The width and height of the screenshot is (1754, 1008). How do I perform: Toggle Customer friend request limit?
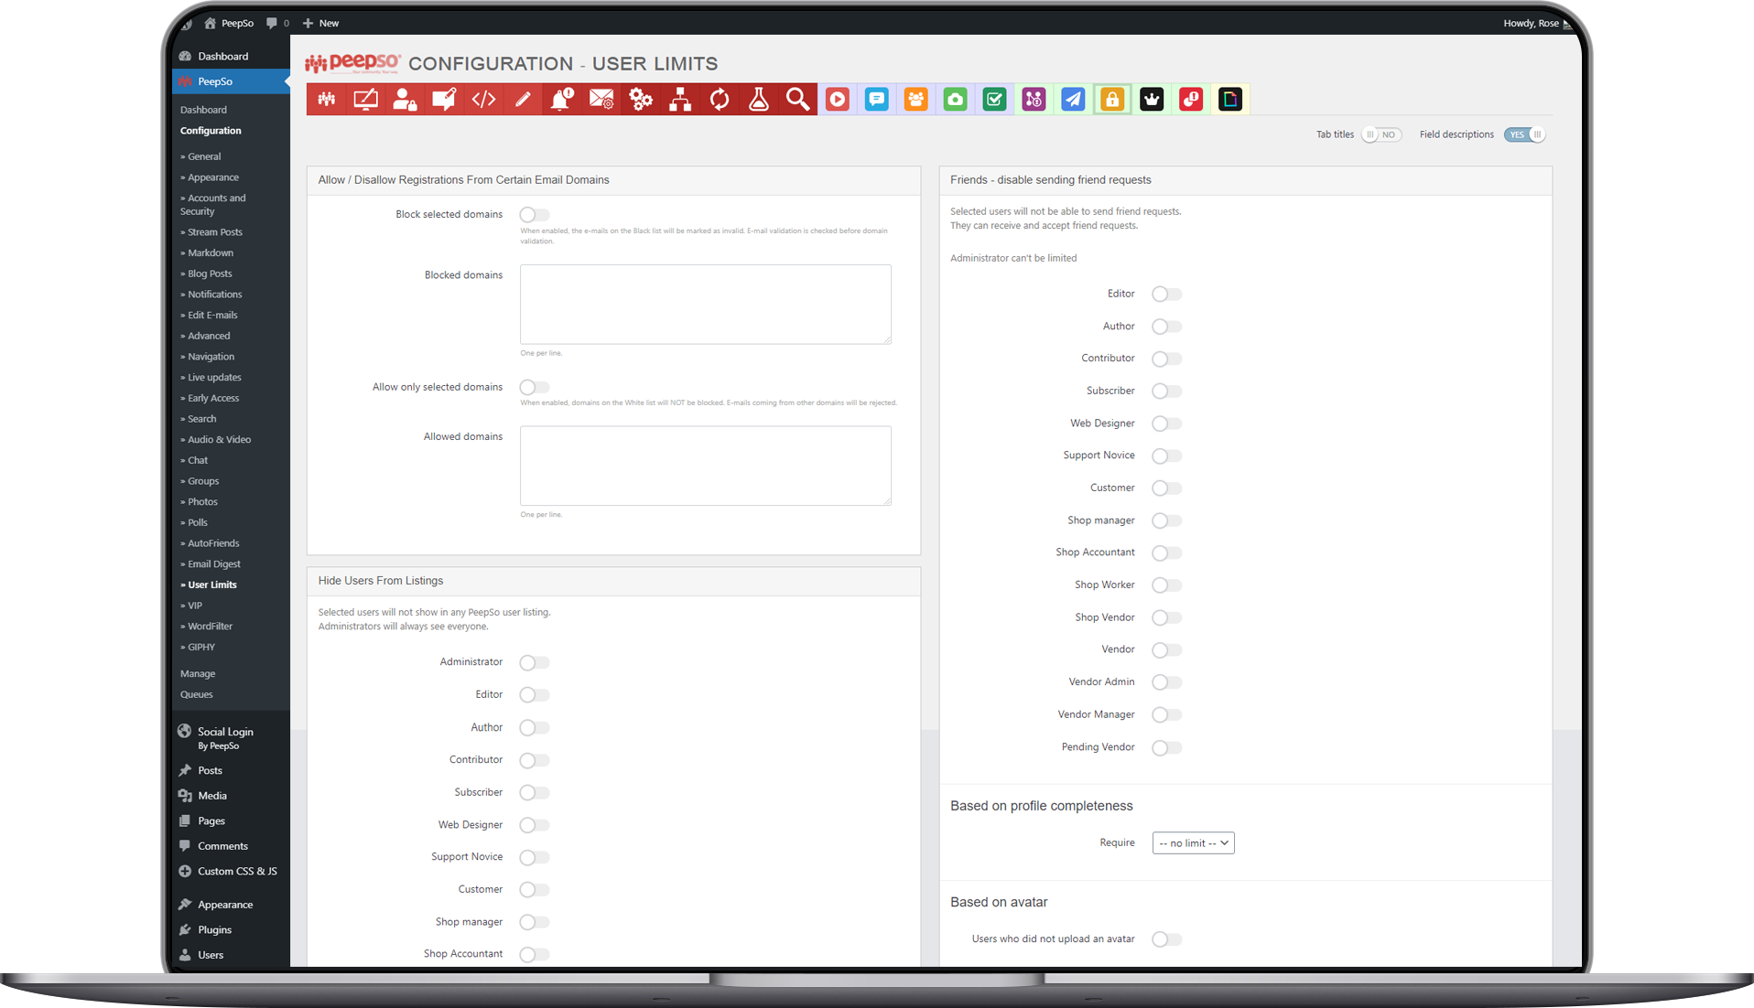click(x=1166, y=488)
